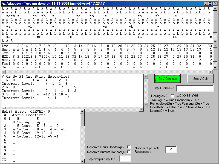Click the 'Sen.' row label

coord(6,53)
